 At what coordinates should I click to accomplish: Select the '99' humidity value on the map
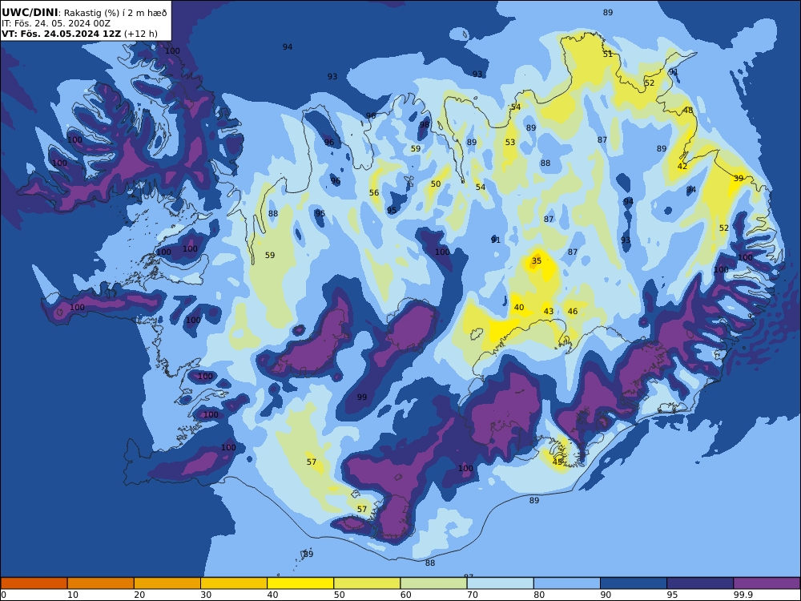[x=362, y=397]
